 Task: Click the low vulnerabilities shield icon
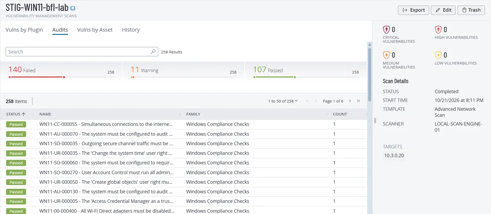coord(438,55)
